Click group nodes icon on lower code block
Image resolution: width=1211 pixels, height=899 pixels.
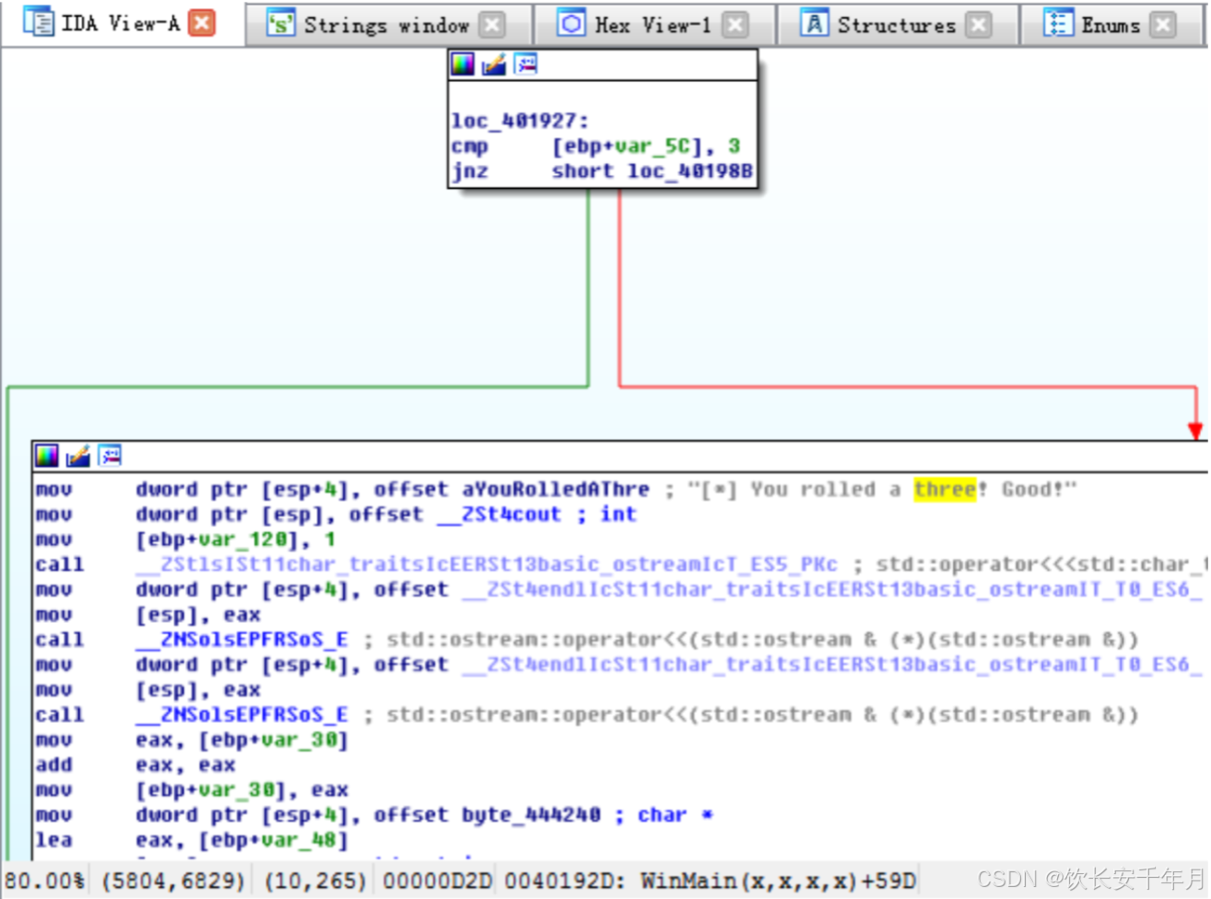pyautogui.click(x=110, y=455)
